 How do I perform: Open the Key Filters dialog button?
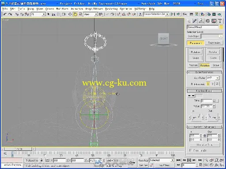(164, 165)
